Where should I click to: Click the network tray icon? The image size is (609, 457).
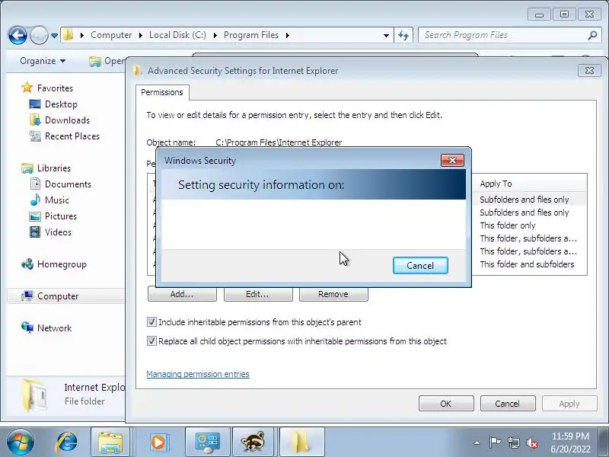click(513, 443)
